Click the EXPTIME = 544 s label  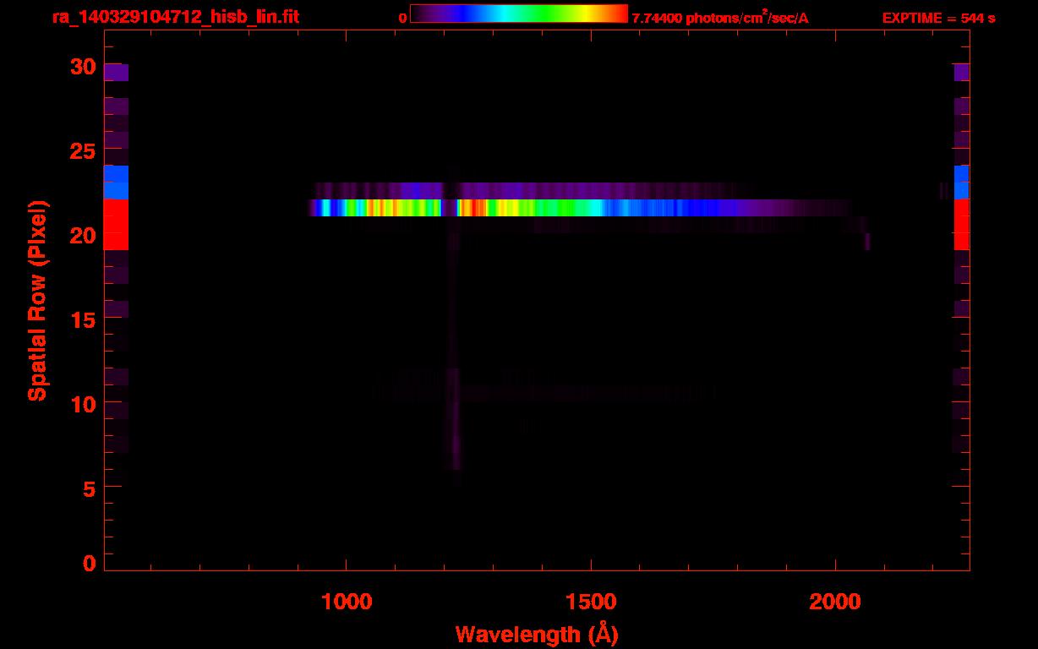pyautogui.click(x=938, y=18)
